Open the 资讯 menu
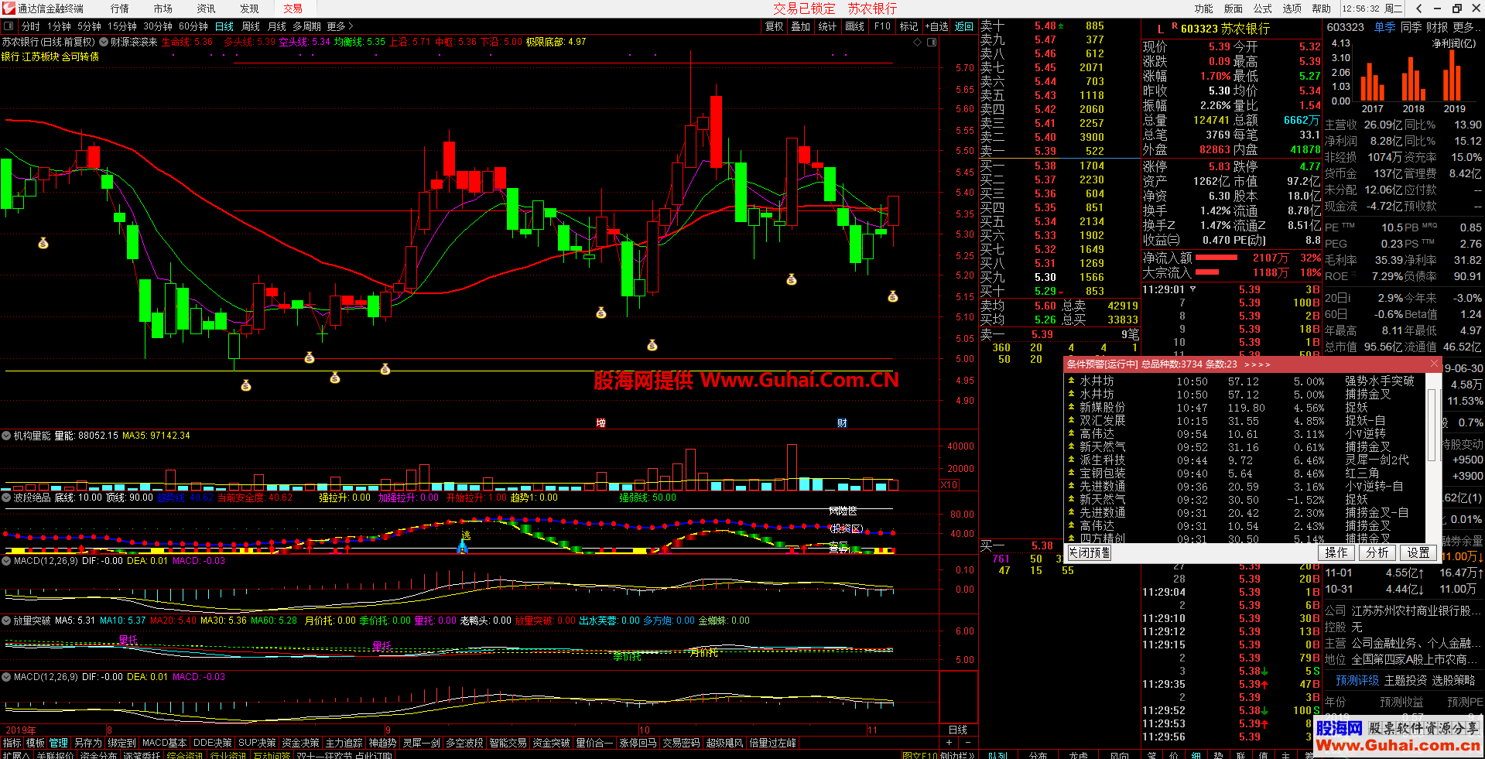The image size is (1485, 759). point(207,9)
